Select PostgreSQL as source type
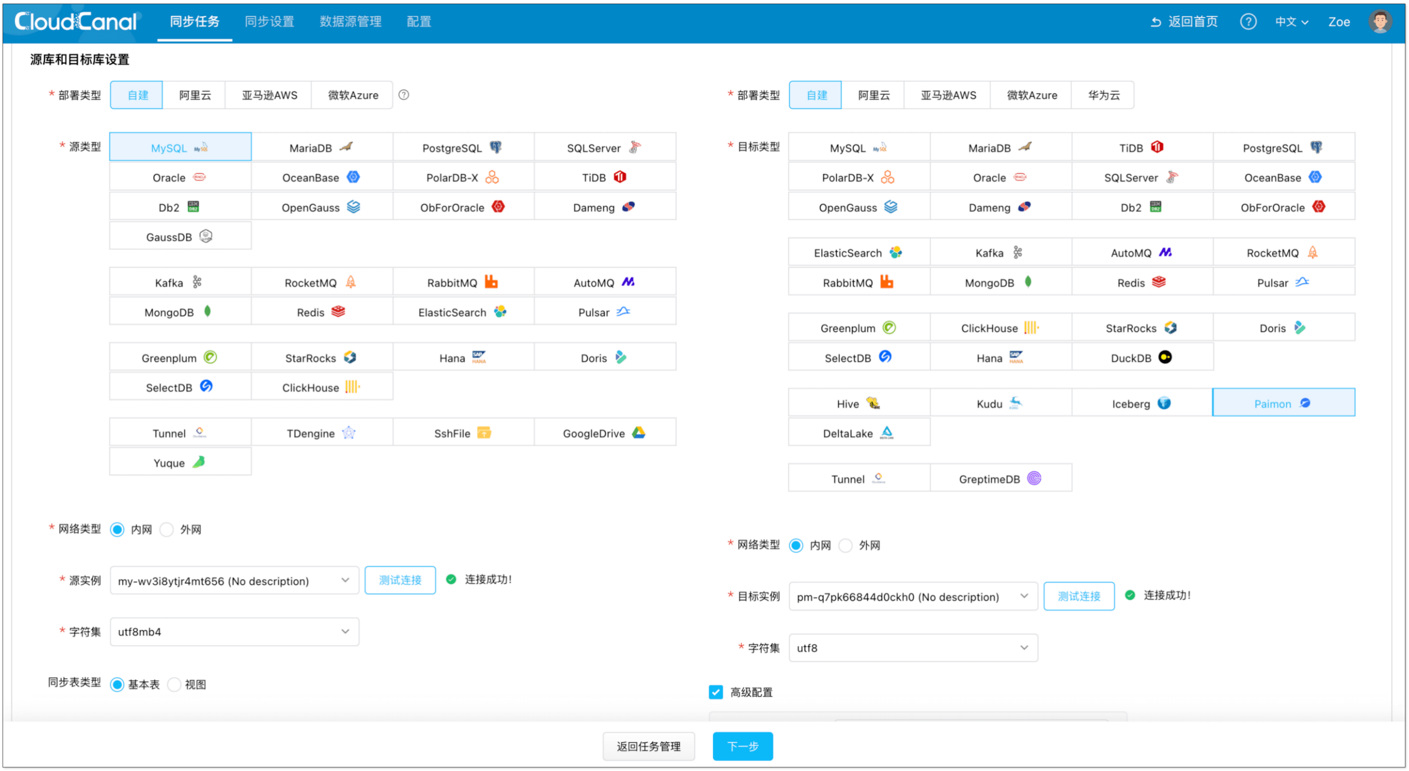This screenshot has height=771, width=1409. coord(462,148)
